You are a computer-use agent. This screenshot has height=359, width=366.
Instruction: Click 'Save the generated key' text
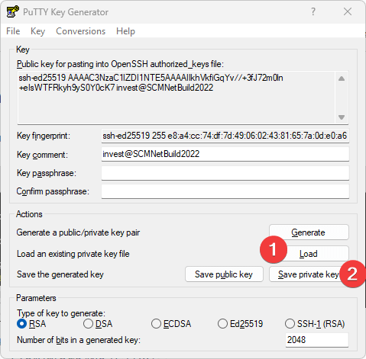click(x=60, y=274)
